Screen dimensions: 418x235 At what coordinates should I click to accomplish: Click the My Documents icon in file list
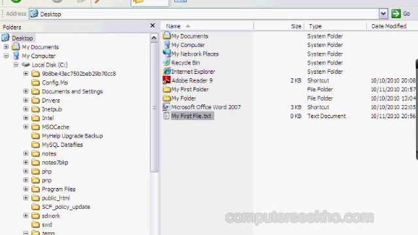tap(167, 36)
